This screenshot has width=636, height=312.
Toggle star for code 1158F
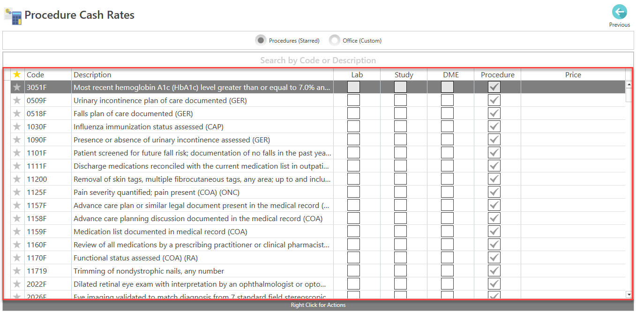tap(17, 218)
